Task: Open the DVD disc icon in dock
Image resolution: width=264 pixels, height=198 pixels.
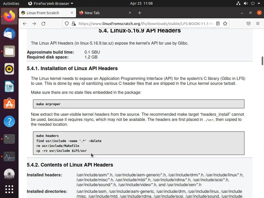Action: 9,174
